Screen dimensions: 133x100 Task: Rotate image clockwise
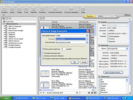[44, 19]
